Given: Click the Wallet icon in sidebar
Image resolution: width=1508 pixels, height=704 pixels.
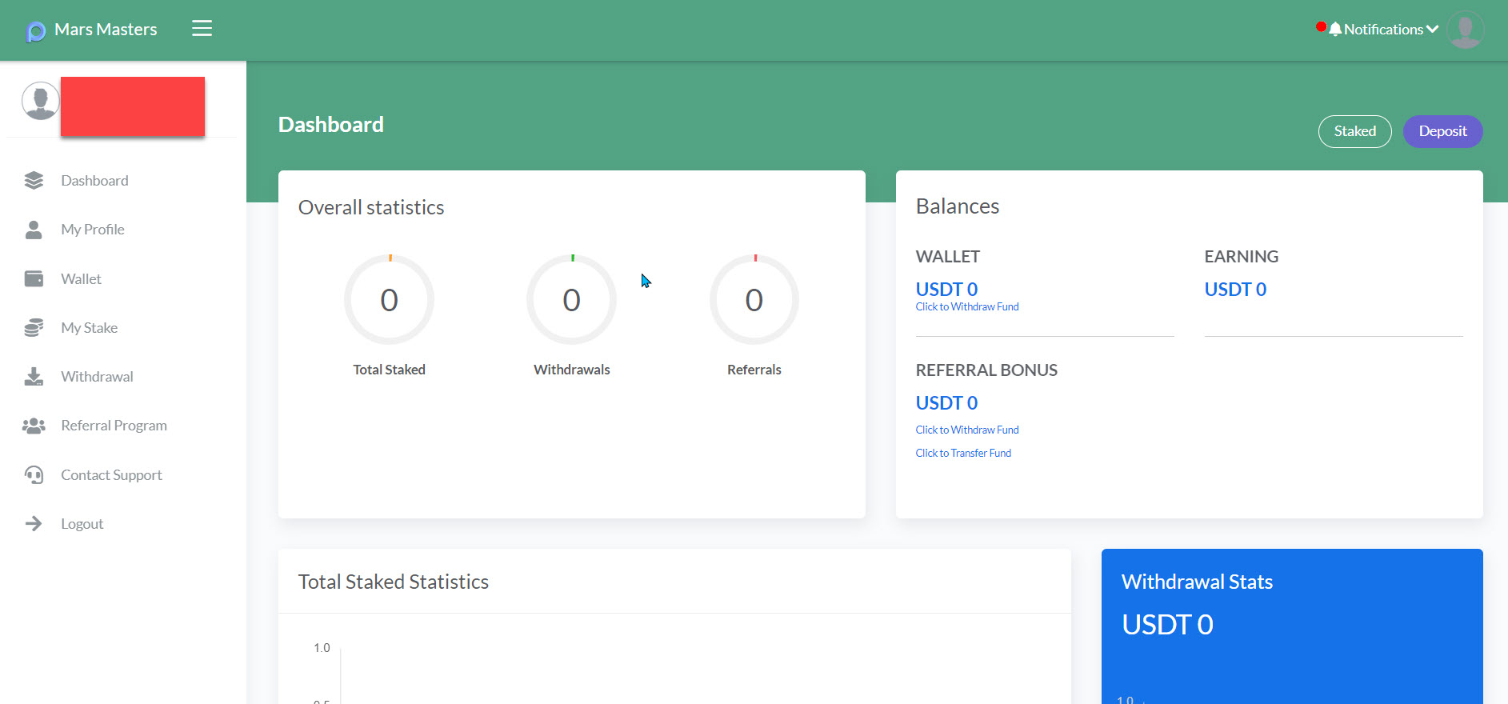Looking at the screenshot, I should (34, 278).
